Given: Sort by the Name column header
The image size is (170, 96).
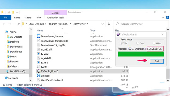Looking at the screenshot, I should [x=40, y=31].
